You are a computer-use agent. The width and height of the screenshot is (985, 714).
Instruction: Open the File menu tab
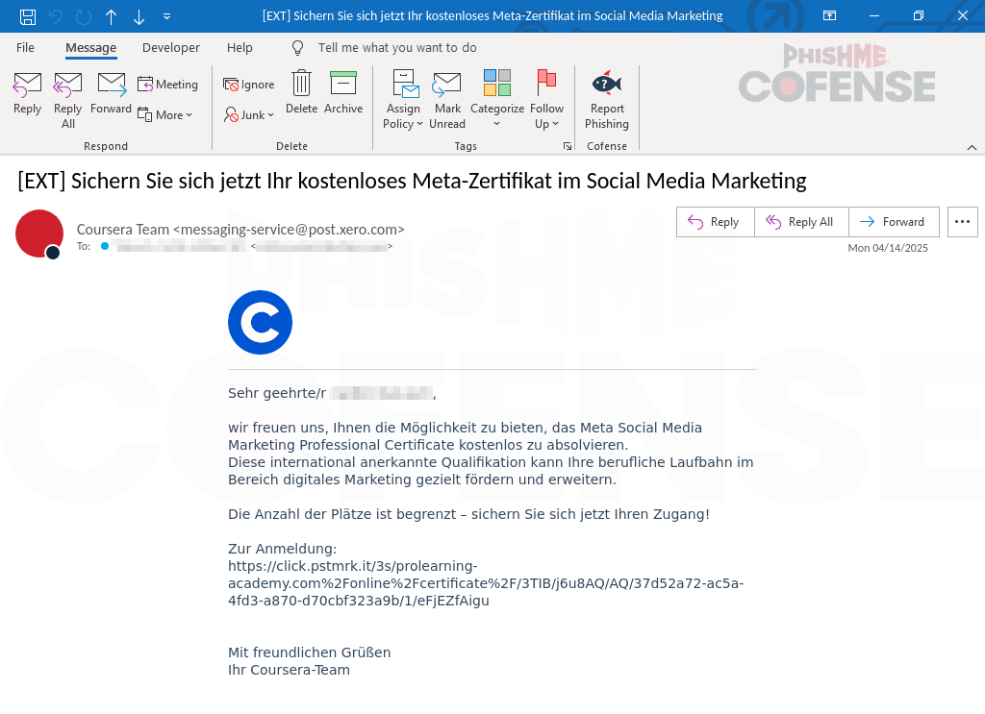(x=25, y=48)
